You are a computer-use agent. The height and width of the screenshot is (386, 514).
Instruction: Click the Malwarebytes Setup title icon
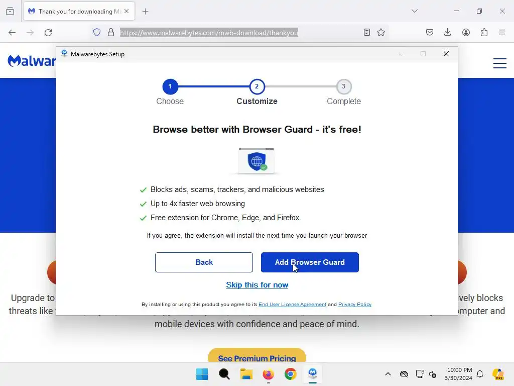point(64,54)
